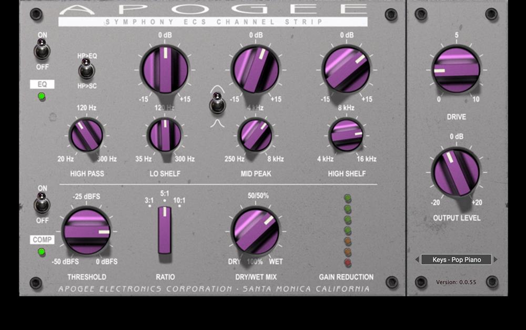Click the Lo Shelf gain knob
The height and width of the screenshot is (330, 526).
[x=165, y=70]
